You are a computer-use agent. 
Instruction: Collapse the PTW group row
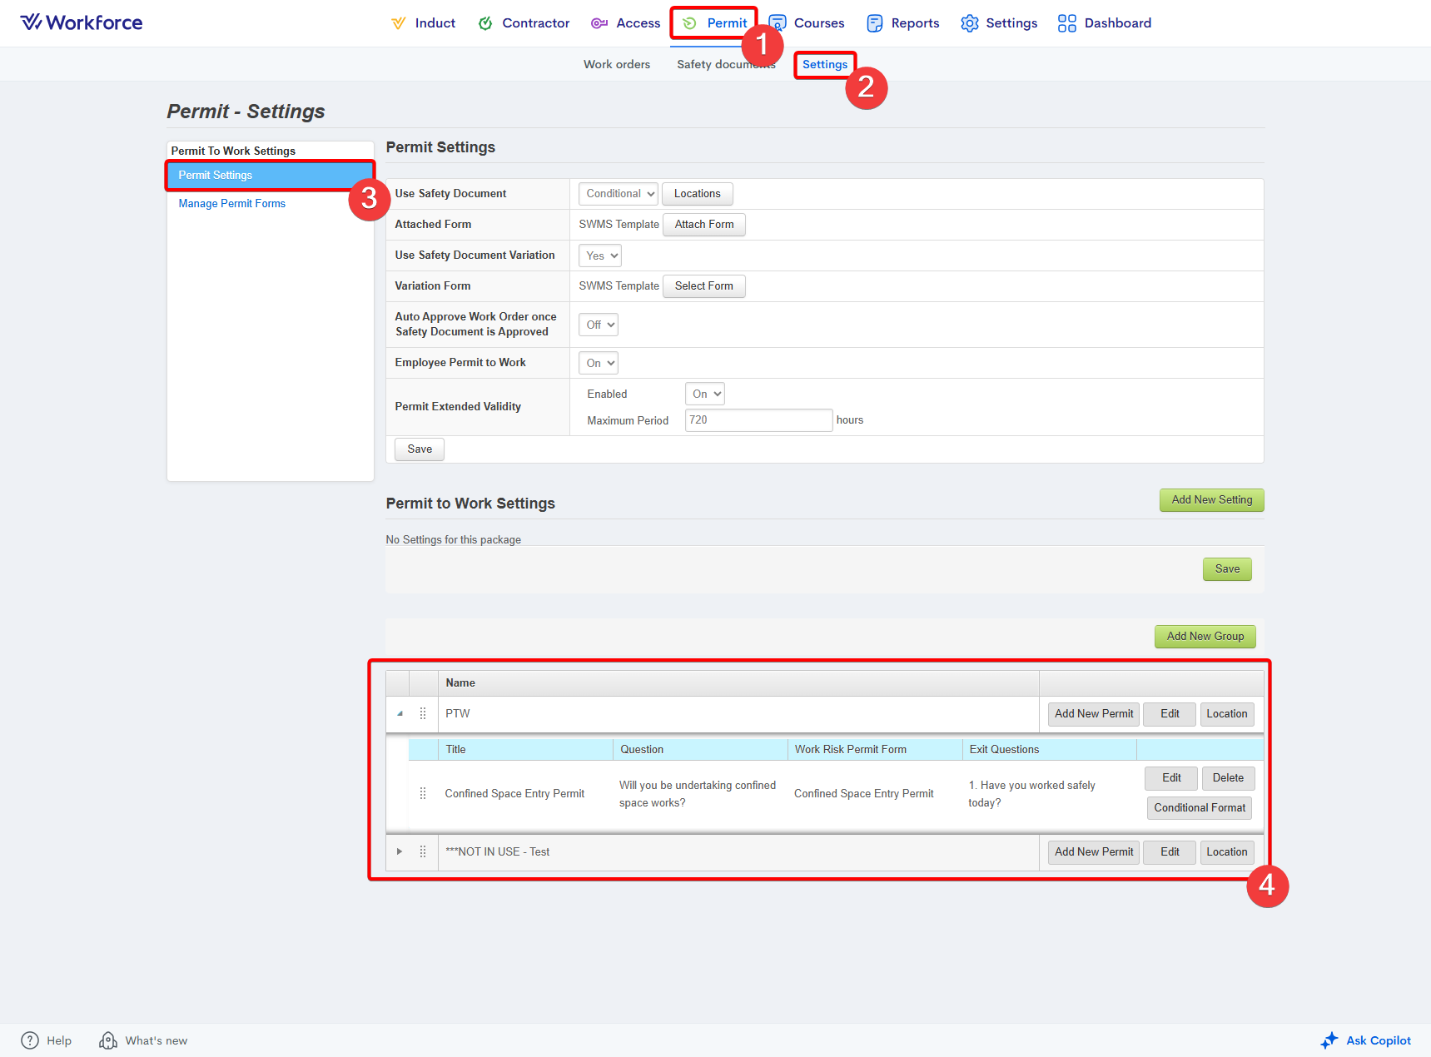pos(400,713)
